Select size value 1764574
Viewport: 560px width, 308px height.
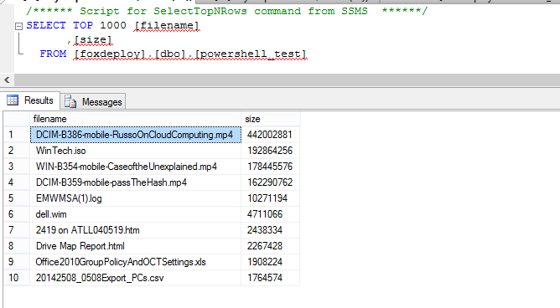(270, 278)
